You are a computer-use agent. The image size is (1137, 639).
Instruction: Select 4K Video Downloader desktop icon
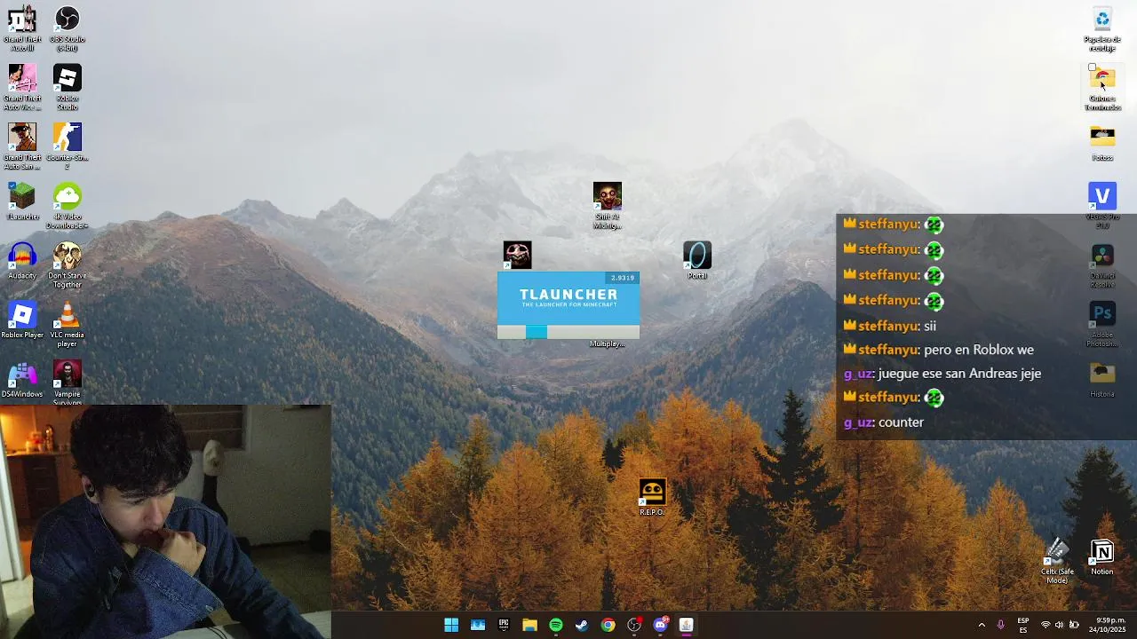click(x=68, y=206)
